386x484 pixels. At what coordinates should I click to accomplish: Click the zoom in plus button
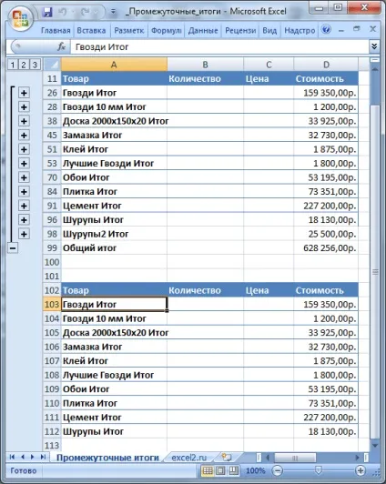click(x=361, y=470)
